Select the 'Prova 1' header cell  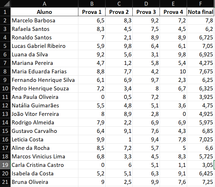click(x=92, y=12)
